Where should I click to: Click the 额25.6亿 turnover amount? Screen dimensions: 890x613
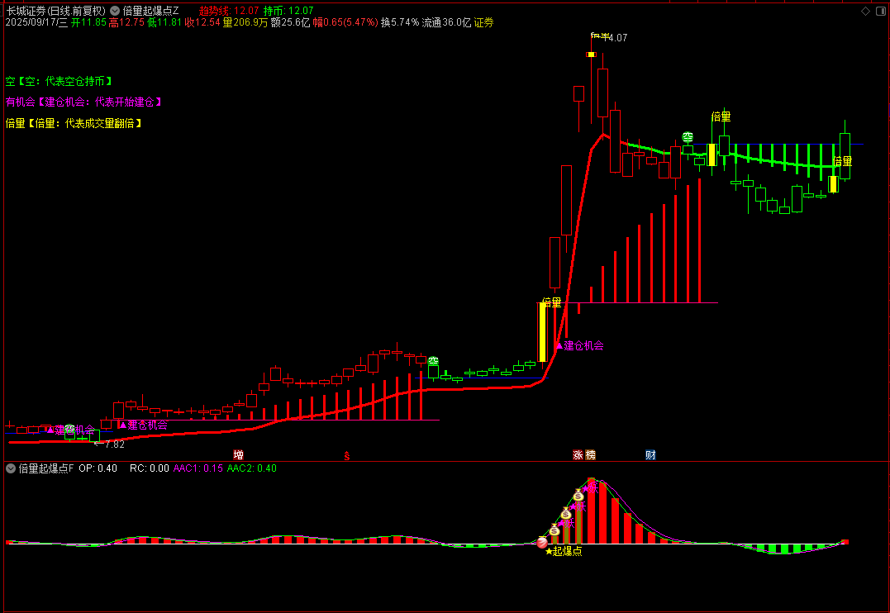pos(291,22)
